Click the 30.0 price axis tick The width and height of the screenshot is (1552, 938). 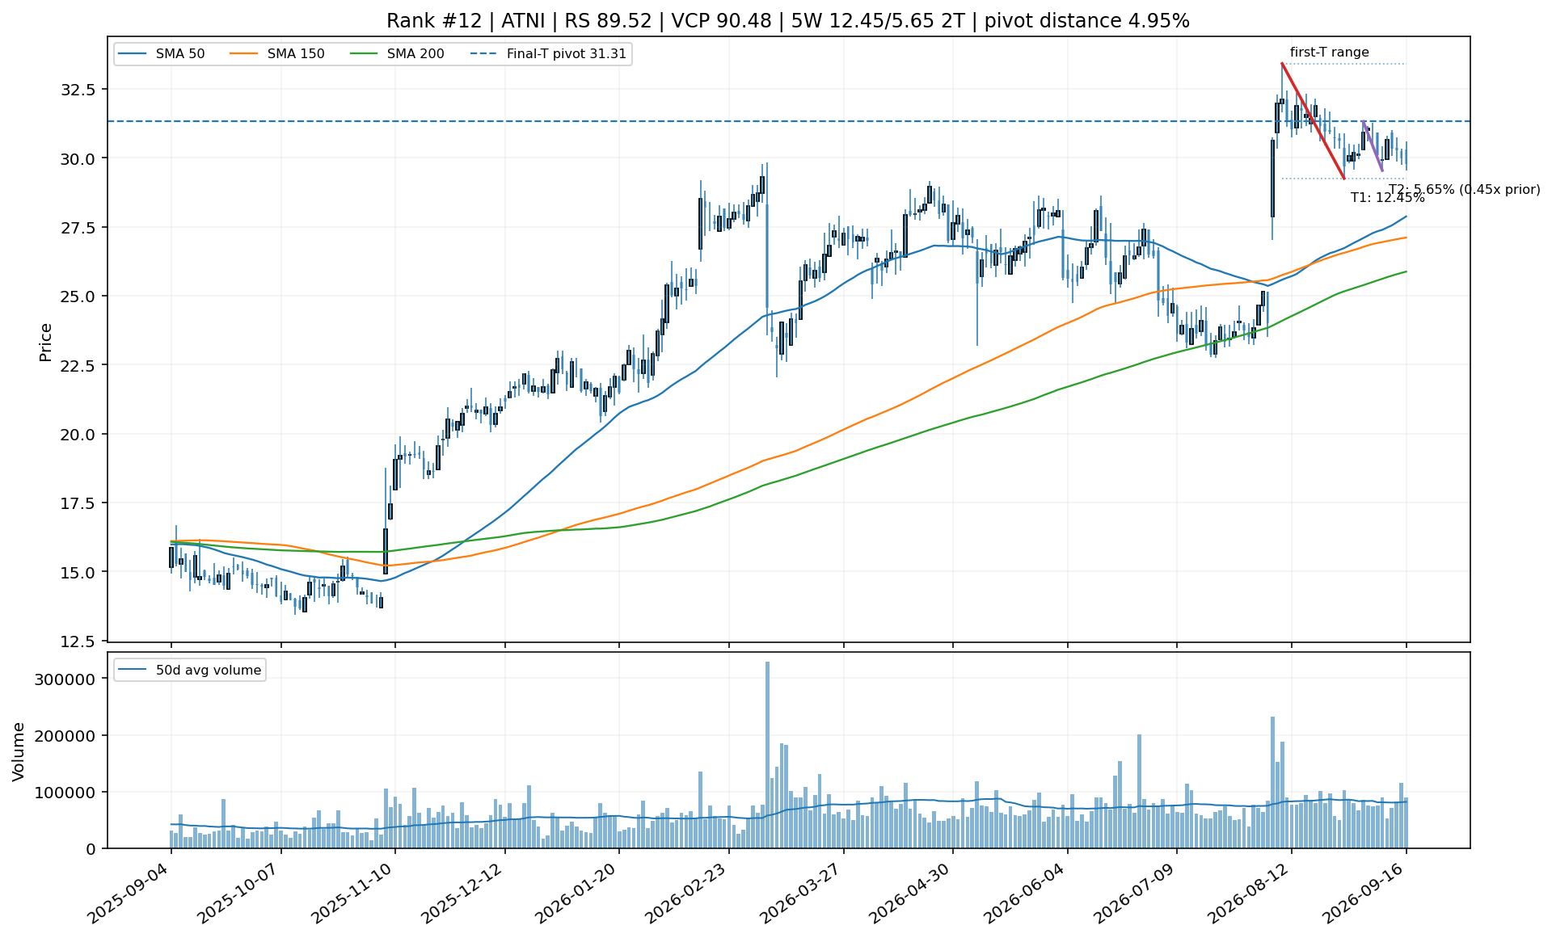pyautogui.click(x=79, y=158)
